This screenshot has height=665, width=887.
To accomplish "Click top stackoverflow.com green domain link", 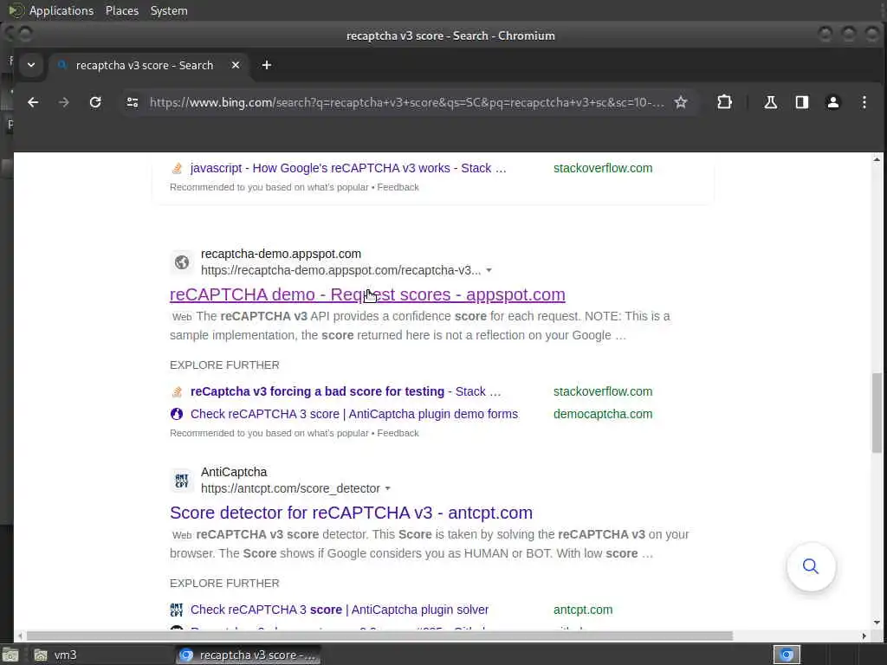I will point(603,169).
